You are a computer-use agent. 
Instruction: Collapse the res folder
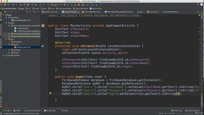coord(6,39)
